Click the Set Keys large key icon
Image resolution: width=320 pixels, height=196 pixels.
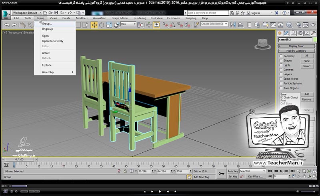(x=221, y=174)
